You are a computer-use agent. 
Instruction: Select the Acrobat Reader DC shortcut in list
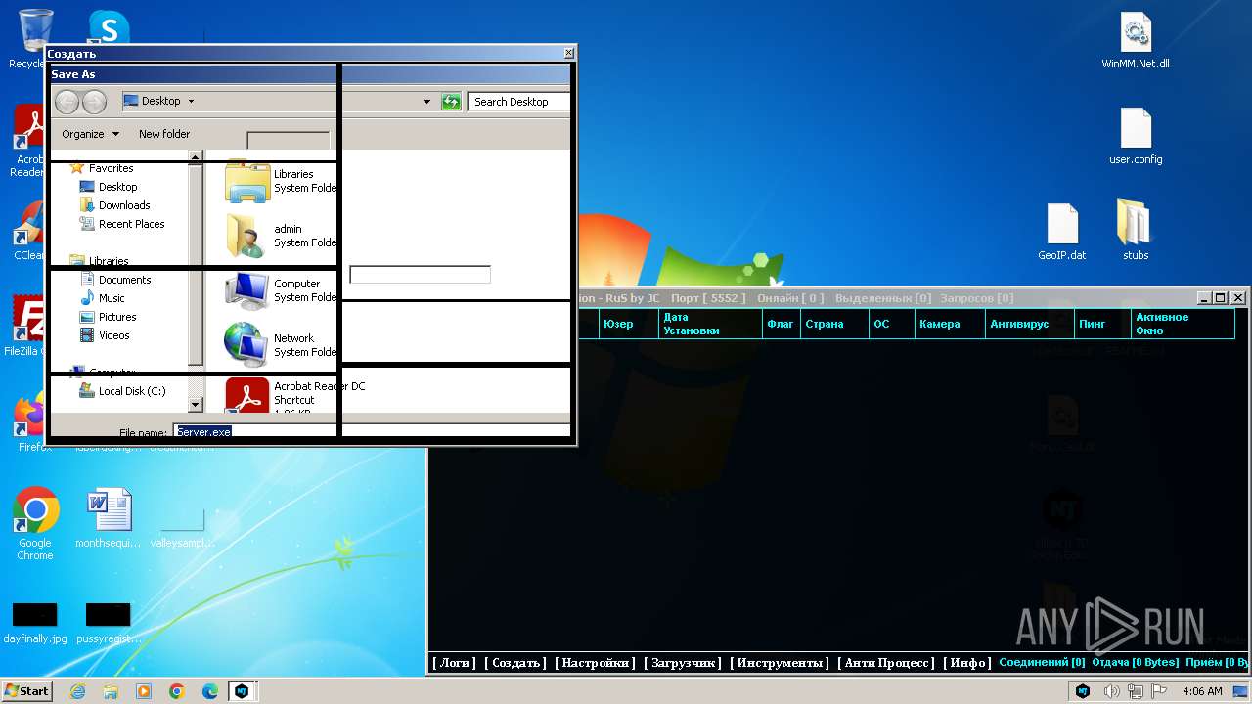pos(295,396)
